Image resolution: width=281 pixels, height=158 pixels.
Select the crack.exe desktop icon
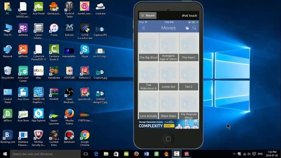point(100,8)
